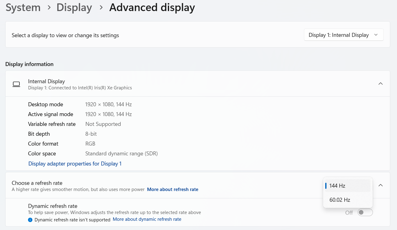Screen dimensions: 397x230
Task: Select 60.02 Hz refresh rate option
Action: (347, 200)
